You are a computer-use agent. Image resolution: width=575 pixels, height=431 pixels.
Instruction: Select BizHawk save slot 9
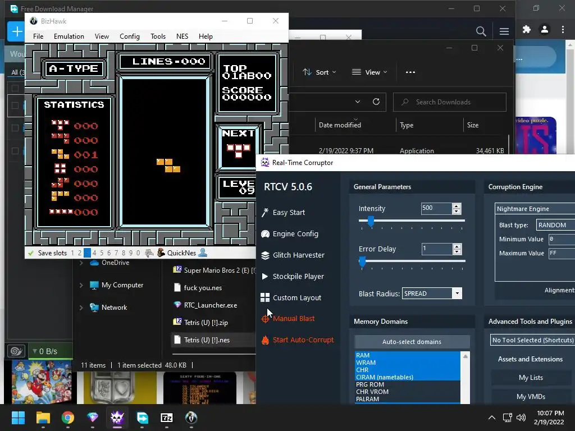131,253
